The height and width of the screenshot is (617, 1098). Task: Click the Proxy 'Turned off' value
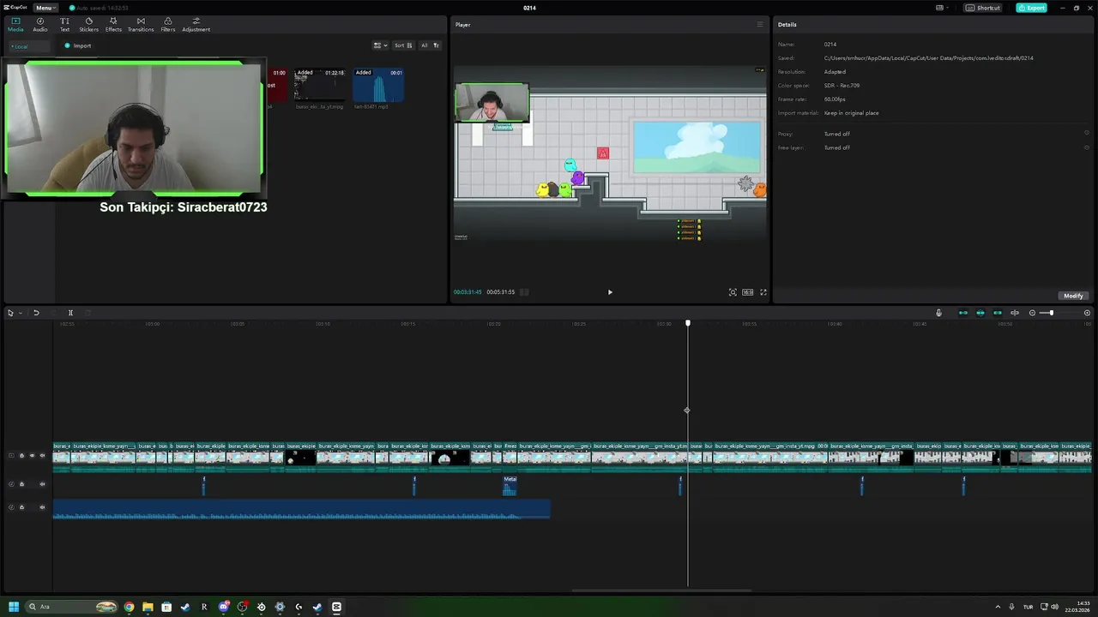tap(837, 134)
